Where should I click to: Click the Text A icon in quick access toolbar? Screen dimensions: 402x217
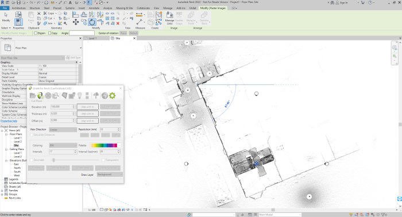70,2
